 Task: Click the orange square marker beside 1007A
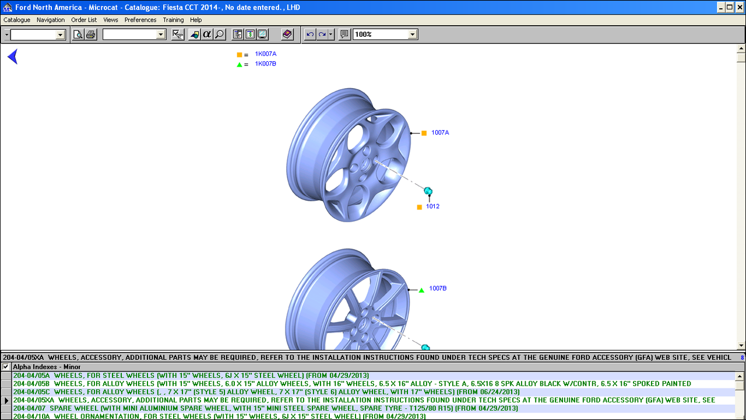point(424,133)
